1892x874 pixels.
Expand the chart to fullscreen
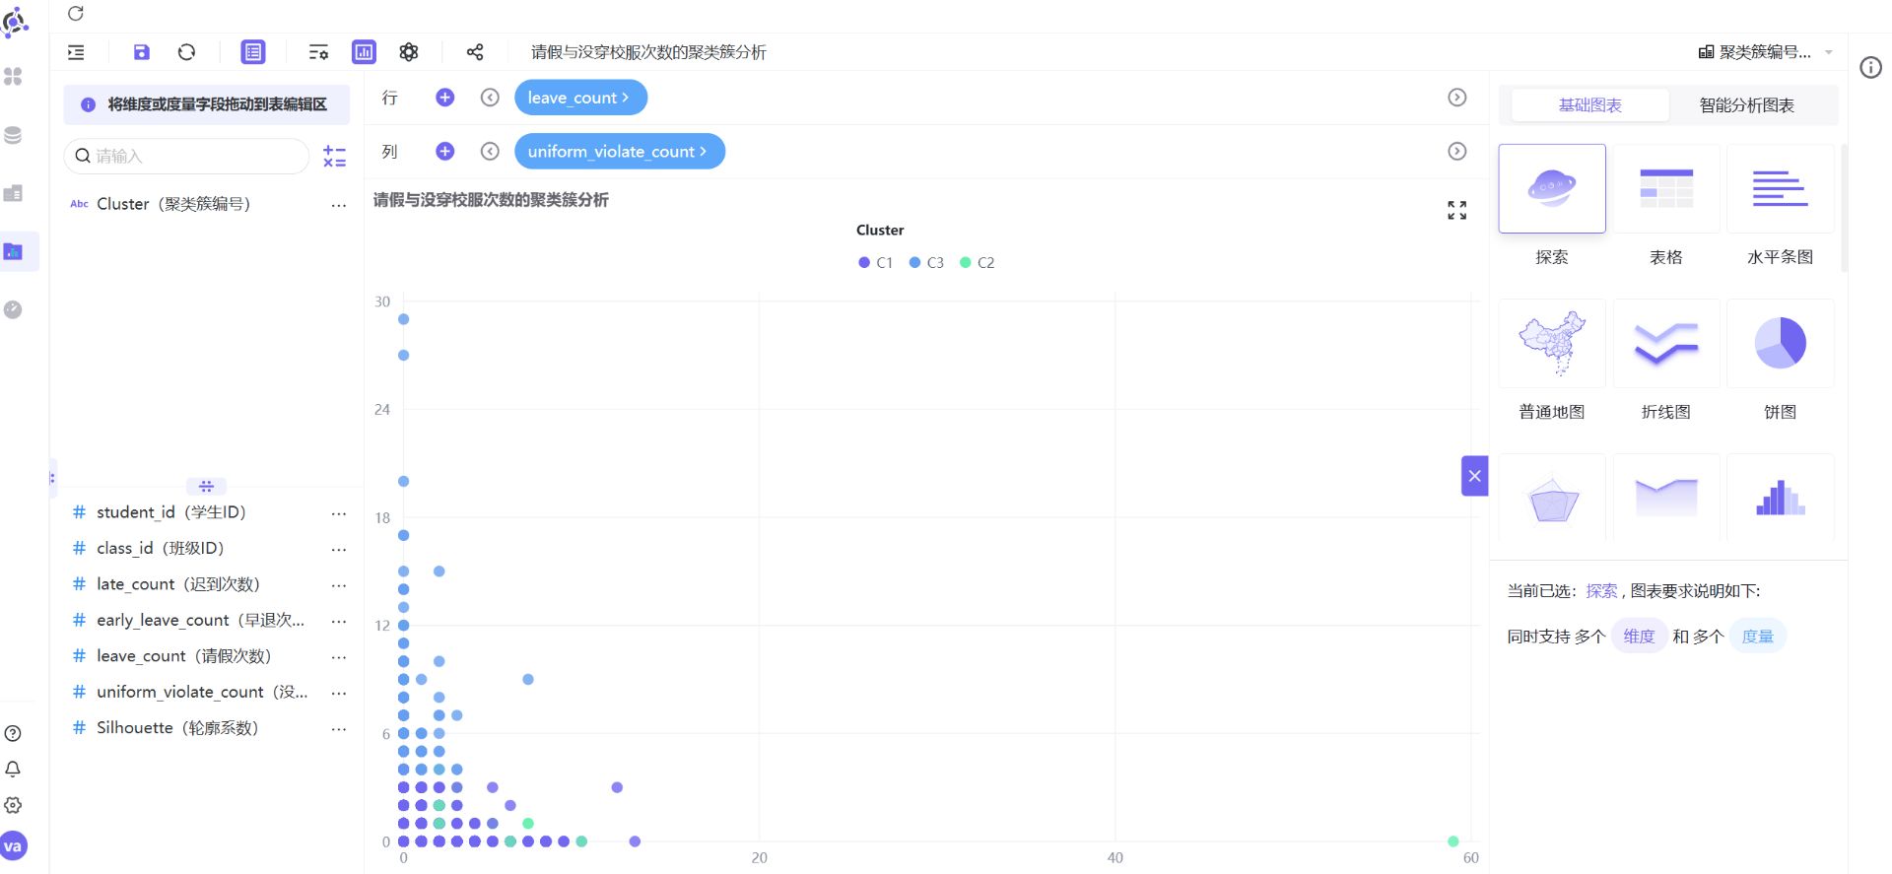(1457, 210)
